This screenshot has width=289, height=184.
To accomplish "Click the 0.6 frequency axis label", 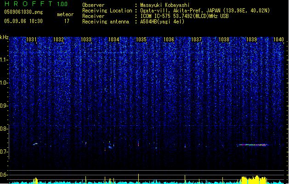I will (x=4, y=175).
